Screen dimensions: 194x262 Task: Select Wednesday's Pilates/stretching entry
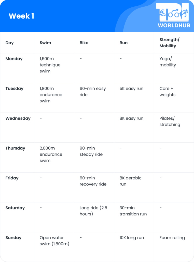pos(170,122)
